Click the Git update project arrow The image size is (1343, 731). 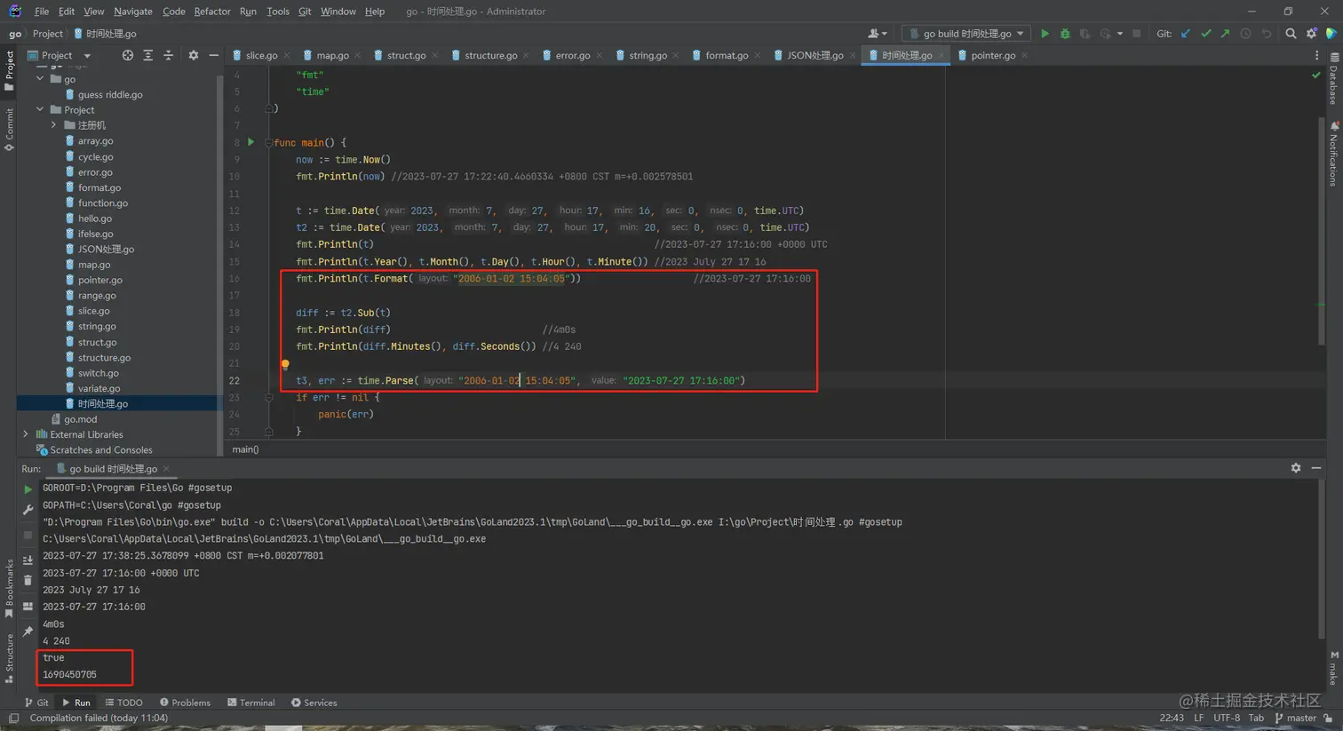tap(1186, 34)
